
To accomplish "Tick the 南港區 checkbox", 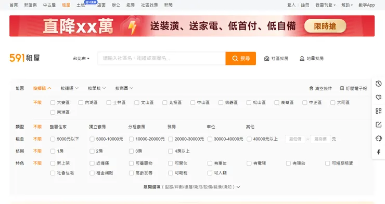I will click(53, 113).
